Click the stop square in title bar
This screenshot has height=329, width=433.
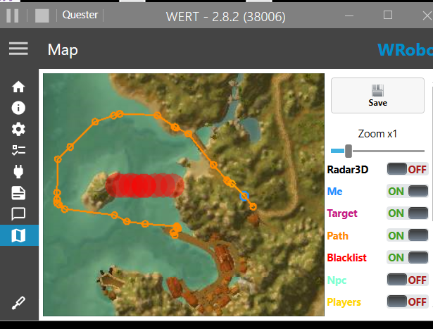coord(42,15)
